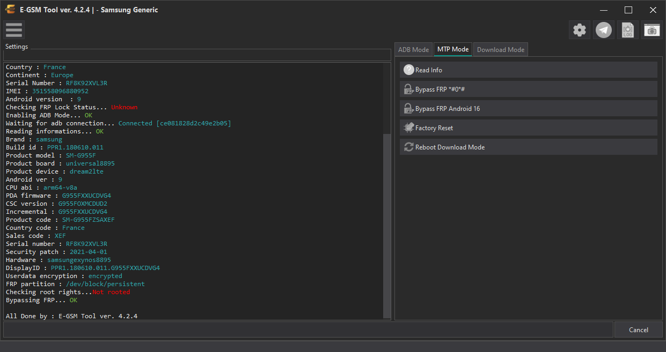The height and width of the screenshot is (352, 666).
Task: Click Product board universal8895 line
Action: click(60, 163)
